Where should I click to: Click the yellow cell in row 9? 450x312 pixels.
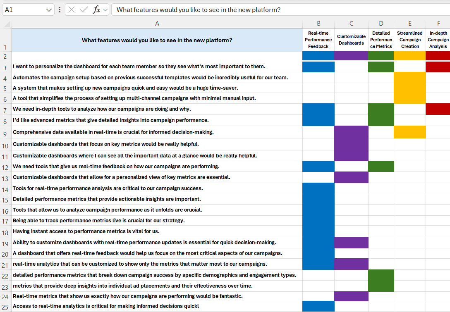[x=410, y=132]
